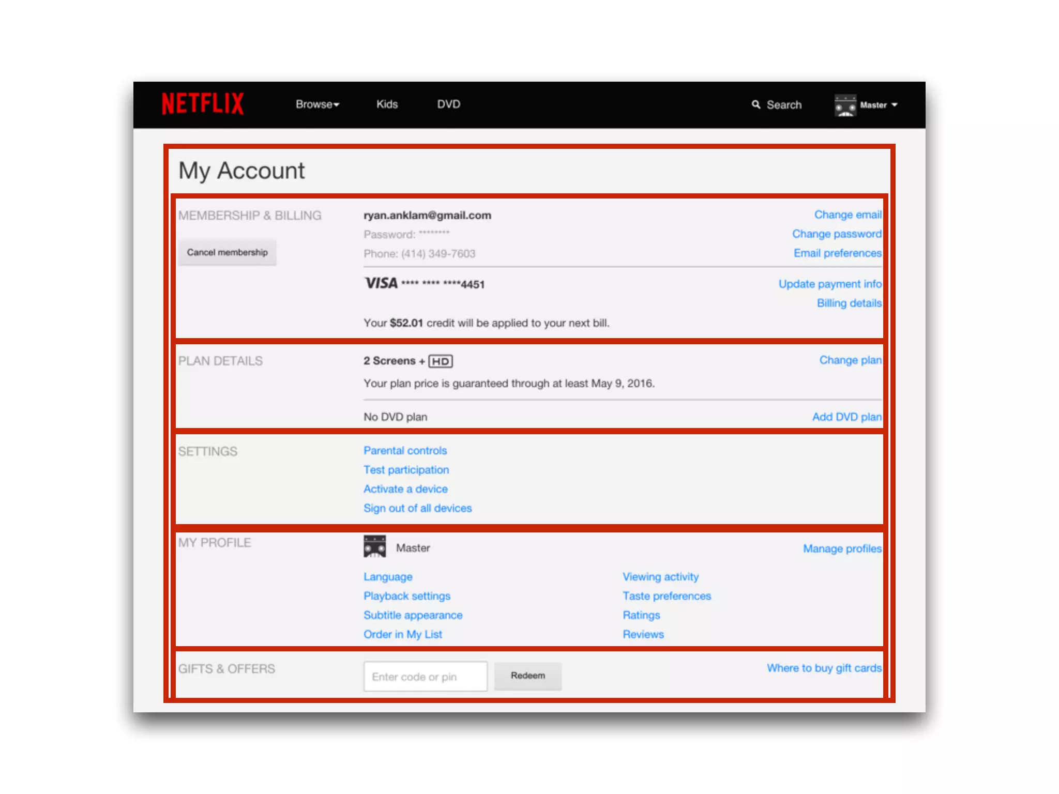Open the Change email link
Screen dimensions: 1059x794
pyautogui.click(x=848, y=215)
